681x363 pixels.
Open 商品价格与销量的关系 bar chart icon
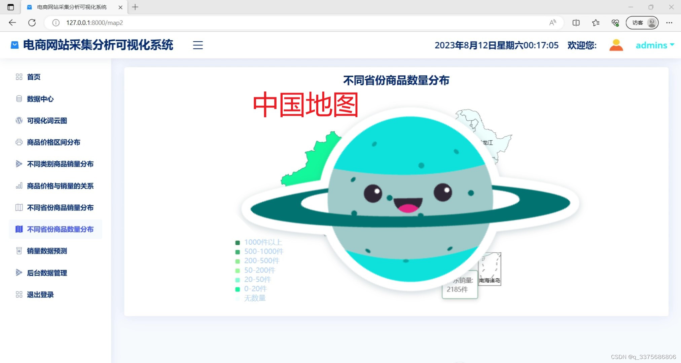pos(19,186)
